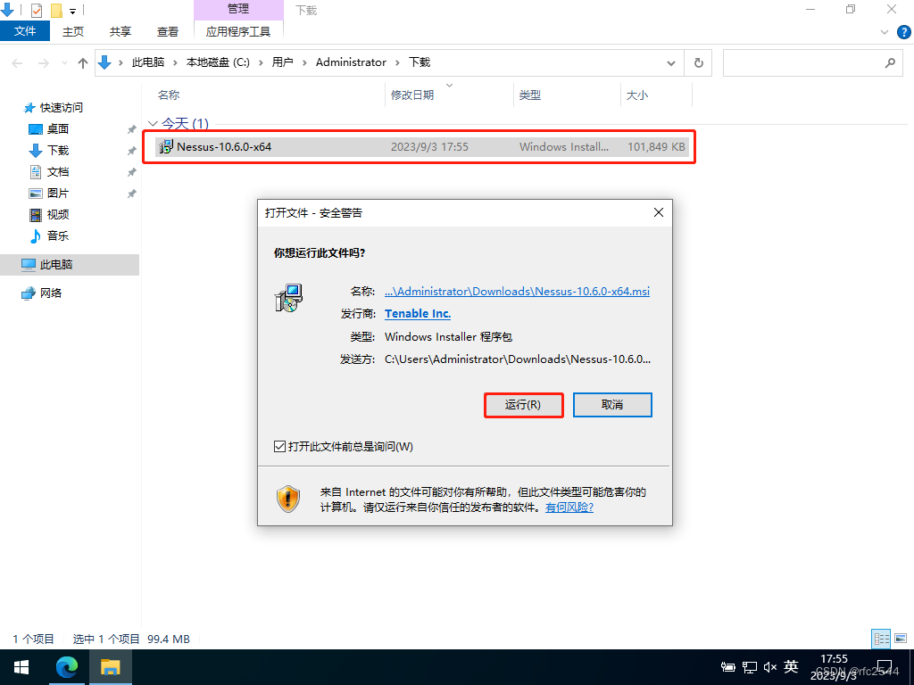This screenshot has height=685, width=914.
Task: Click the installer package icon in dialog
Action: click(288, 298)
